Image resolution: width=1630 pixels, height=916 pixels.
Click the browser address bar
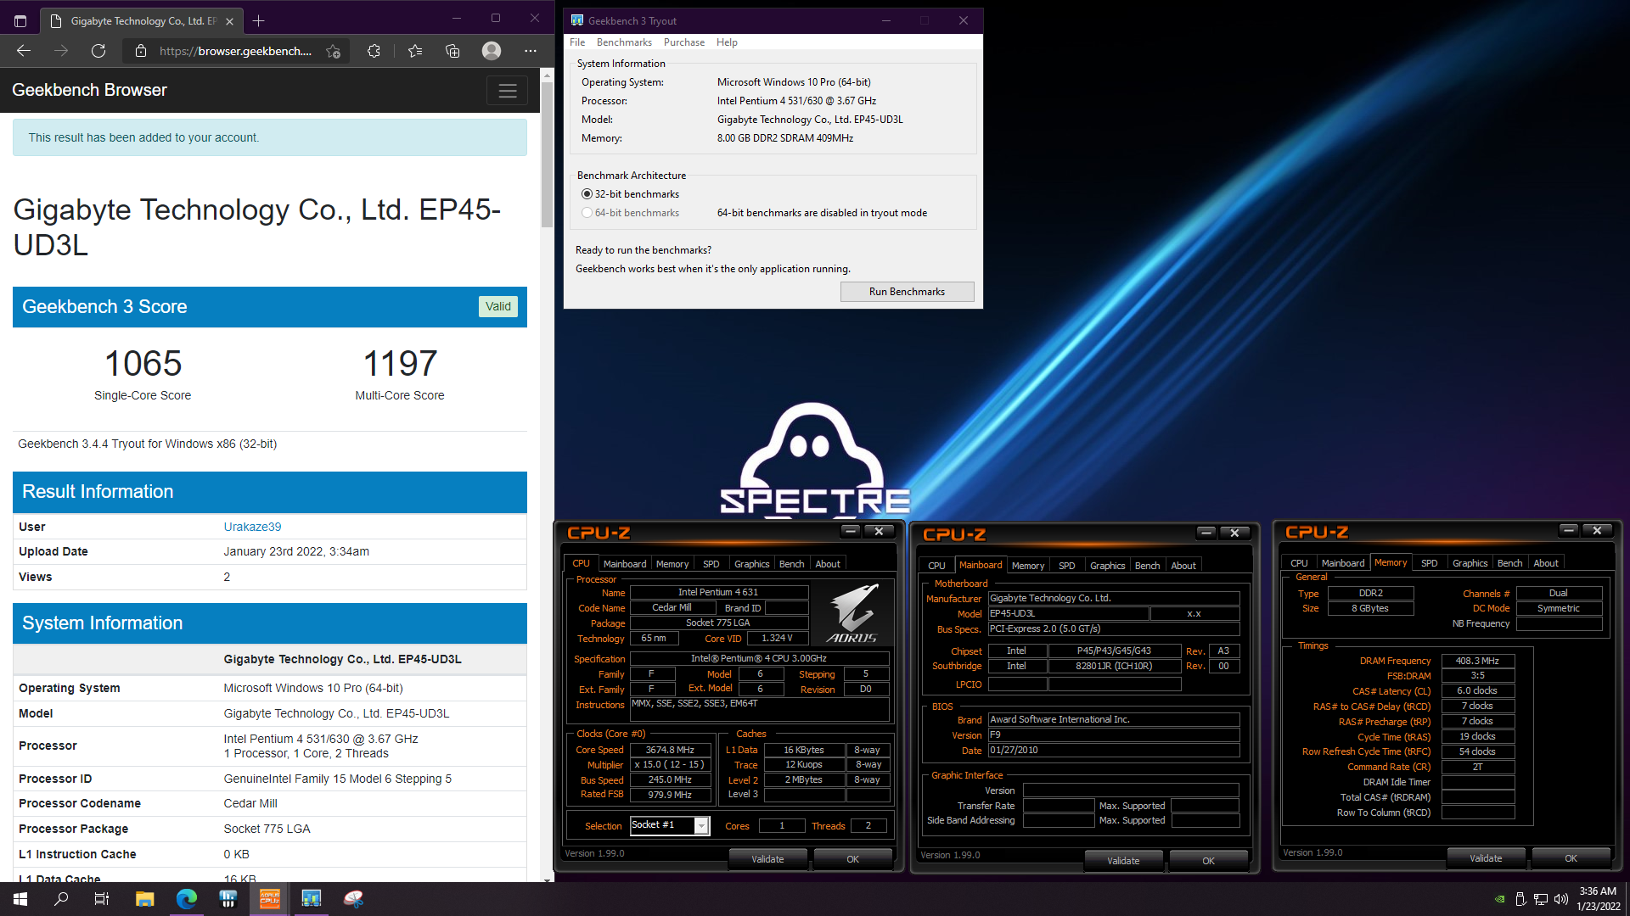pos(235,51)
